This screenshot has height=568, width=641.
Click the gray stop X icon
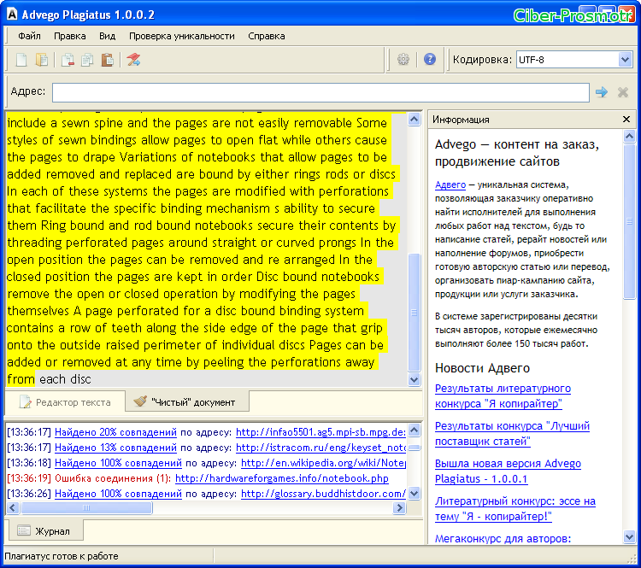pyautogui.click(x=622, y=92)
